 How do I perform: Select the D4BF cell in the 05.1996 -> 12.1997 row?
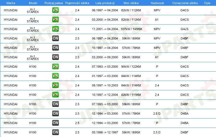[184, 132]
